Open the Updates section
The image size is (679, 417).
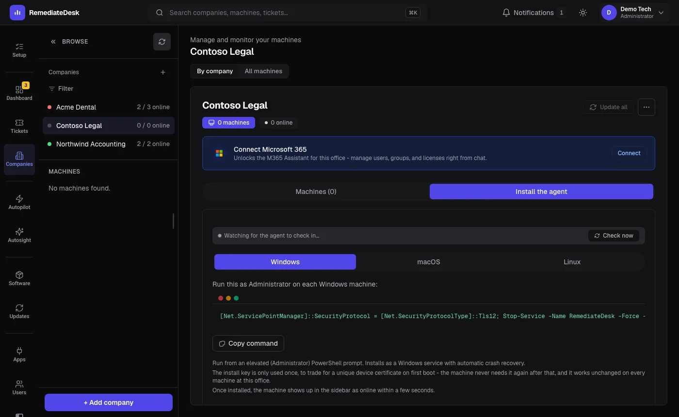(x=19, y=311)
